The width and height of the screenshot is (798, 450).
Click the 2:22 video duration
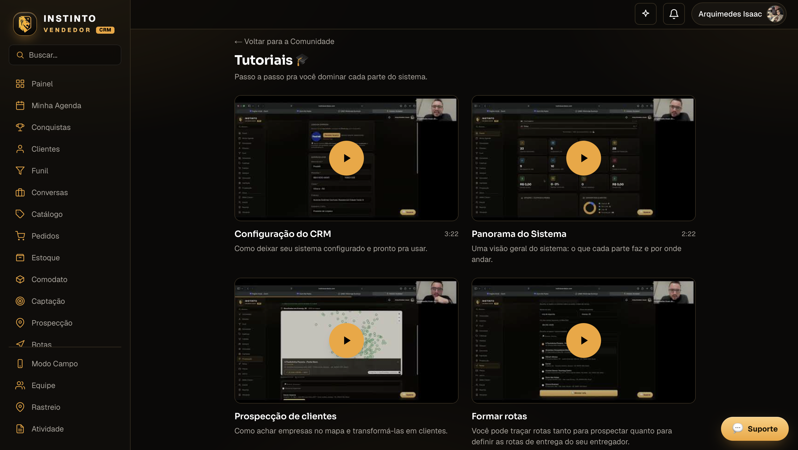click(x=688, y=234)
